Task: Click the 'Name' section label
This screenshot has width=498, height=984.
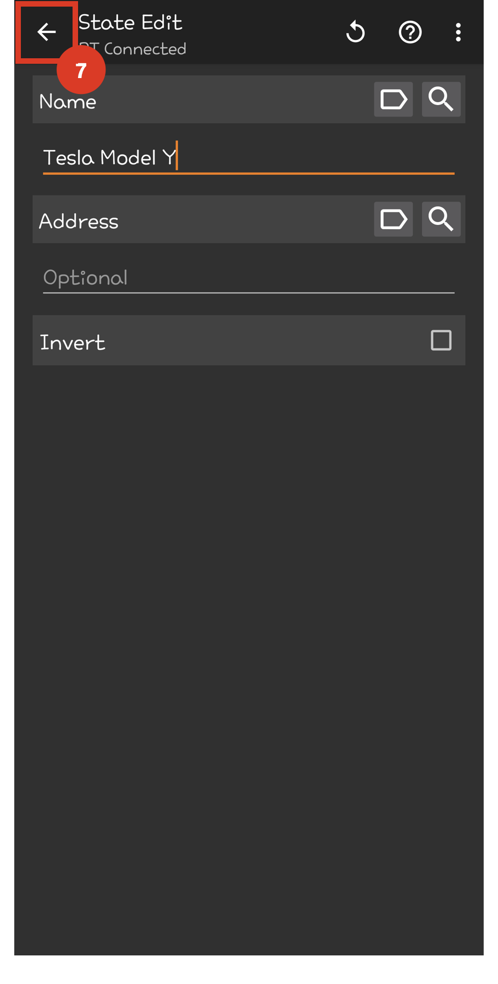Action: coord(68,102)
